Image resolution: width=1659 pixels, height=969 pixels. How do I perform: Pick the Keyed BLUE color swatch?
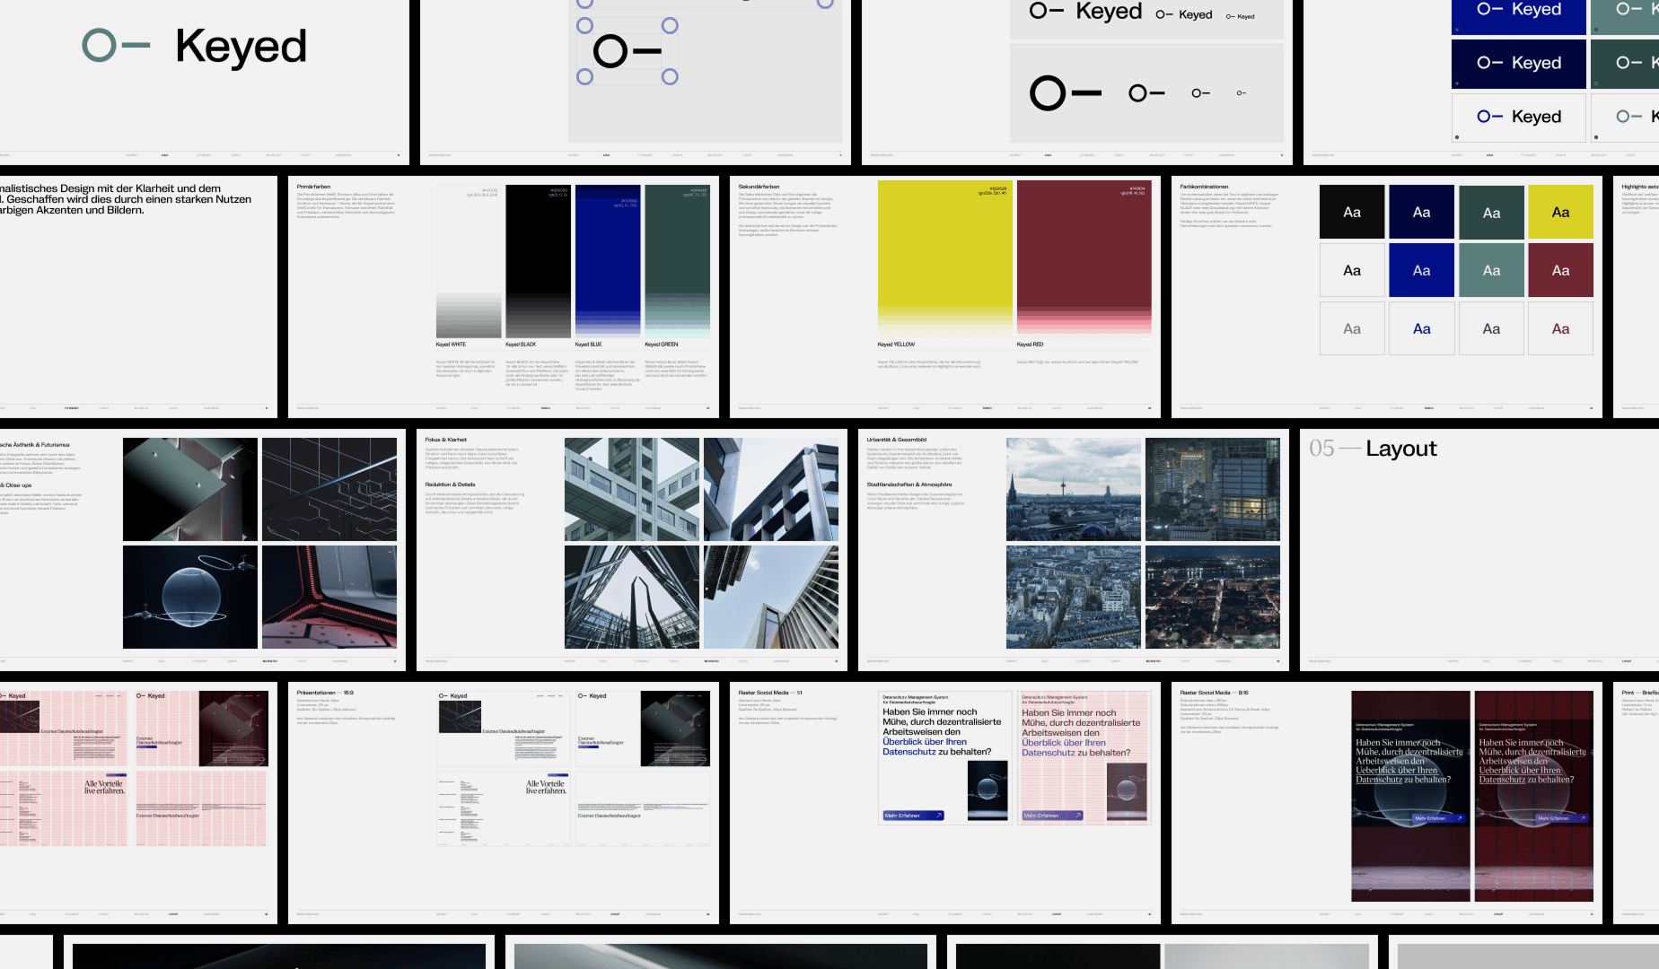pyautogui.click(x=608, y=261)
